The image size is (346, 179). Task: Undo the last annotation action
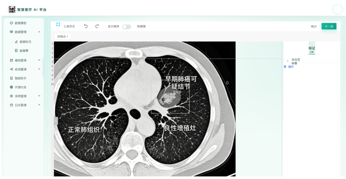[x=86, y=26]
